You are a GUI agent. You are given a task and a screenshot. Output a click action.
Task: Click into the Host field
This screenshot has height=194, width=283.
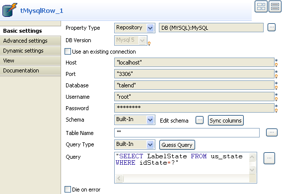click(x=195, y=63)
